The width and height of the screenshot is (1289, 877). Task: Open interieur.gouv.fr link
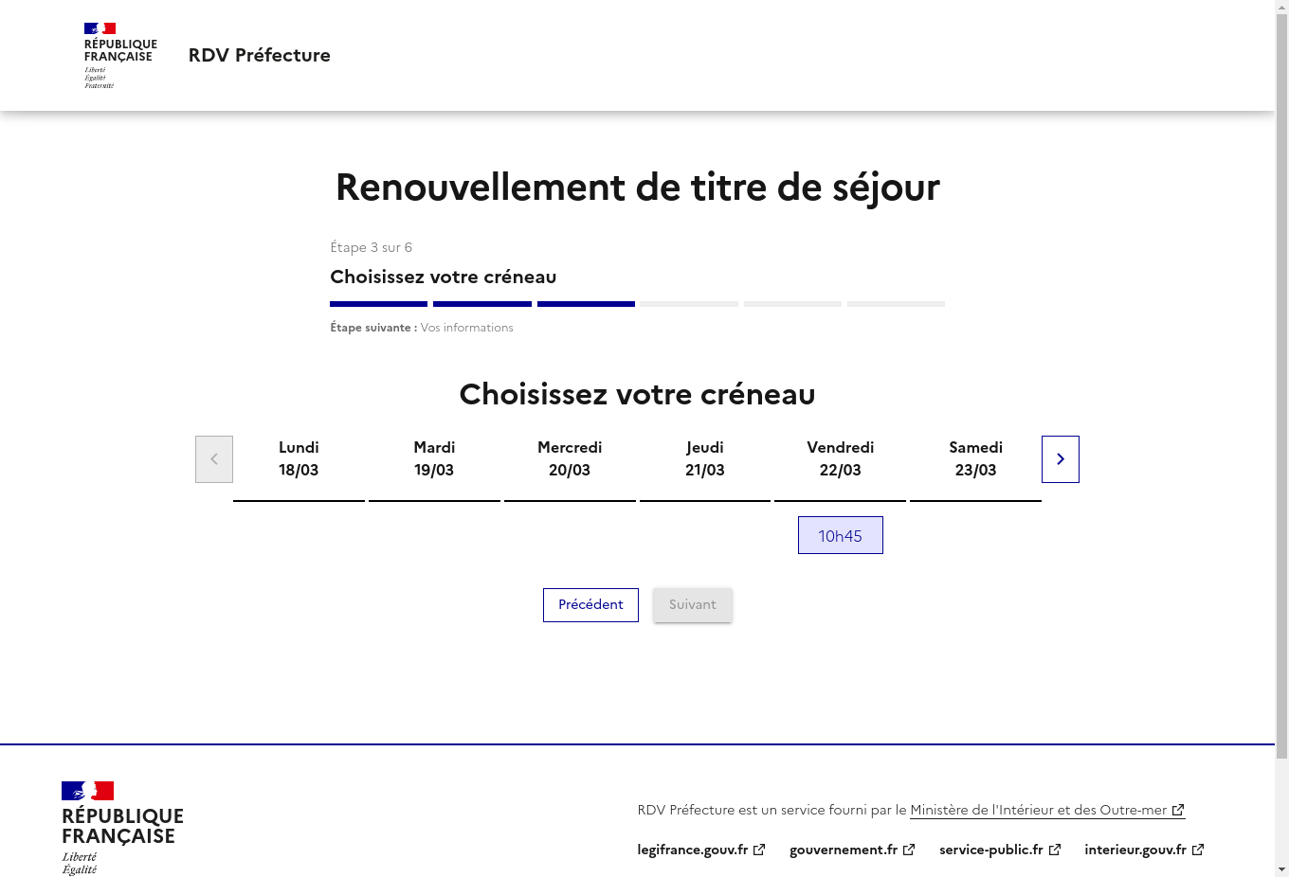(1144, 850)
